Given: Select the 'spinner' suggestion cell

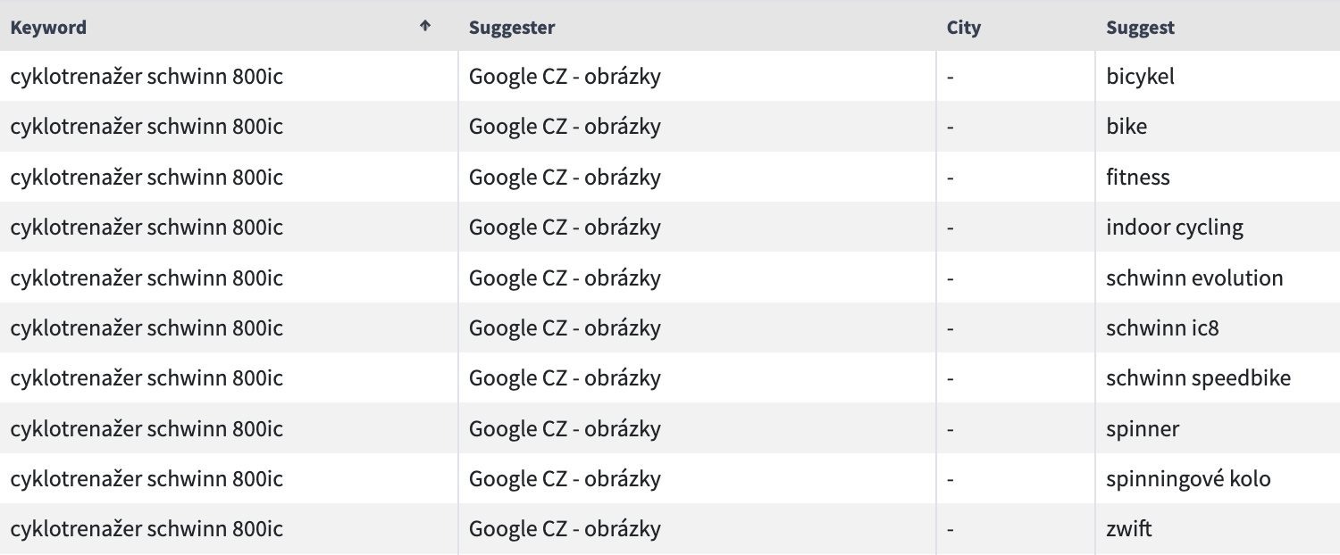Looking at the screenshot, I should click(x=1218, y=428).
